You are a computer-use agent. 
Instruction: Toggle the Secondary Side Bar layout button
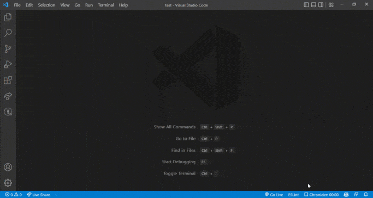[x=321, y=5]
